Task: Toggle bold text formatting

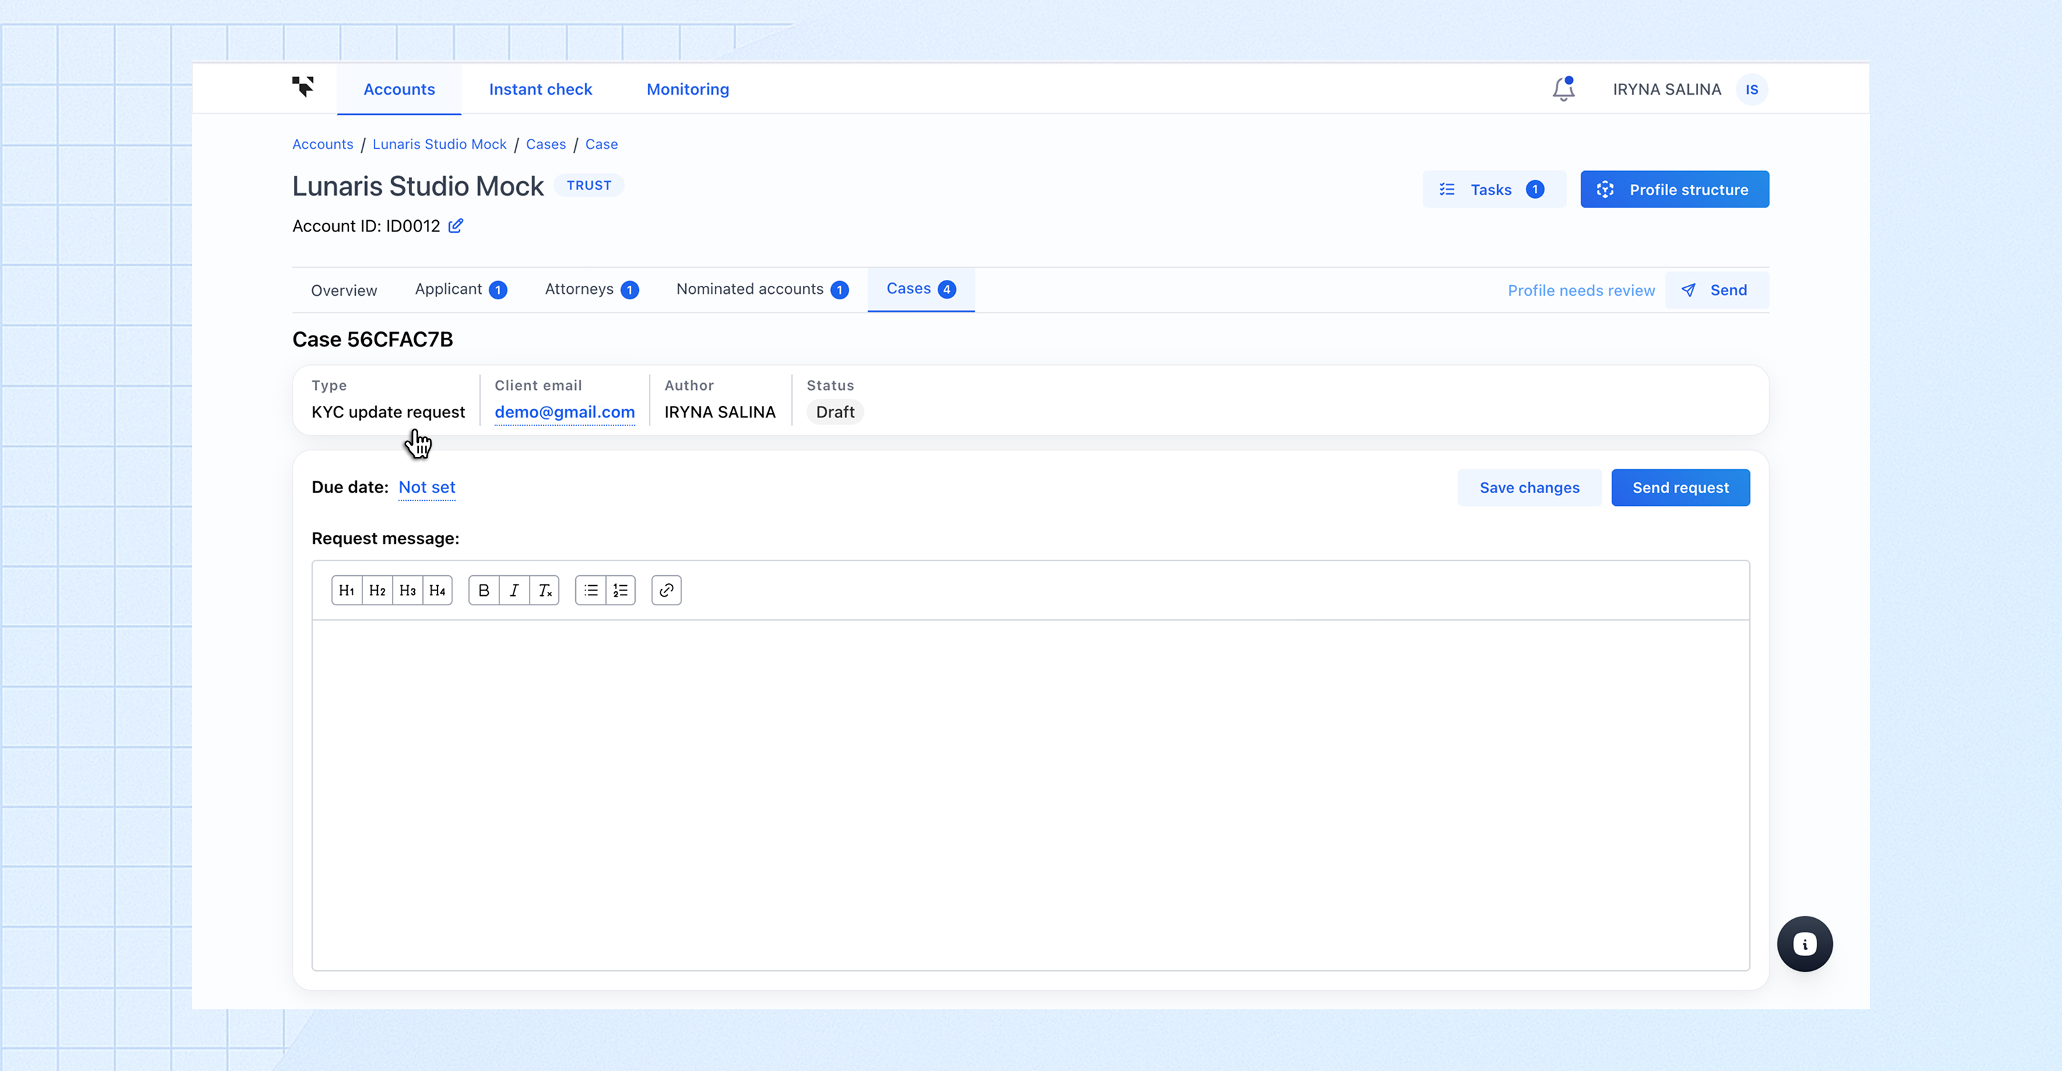Action: point(483,591)
